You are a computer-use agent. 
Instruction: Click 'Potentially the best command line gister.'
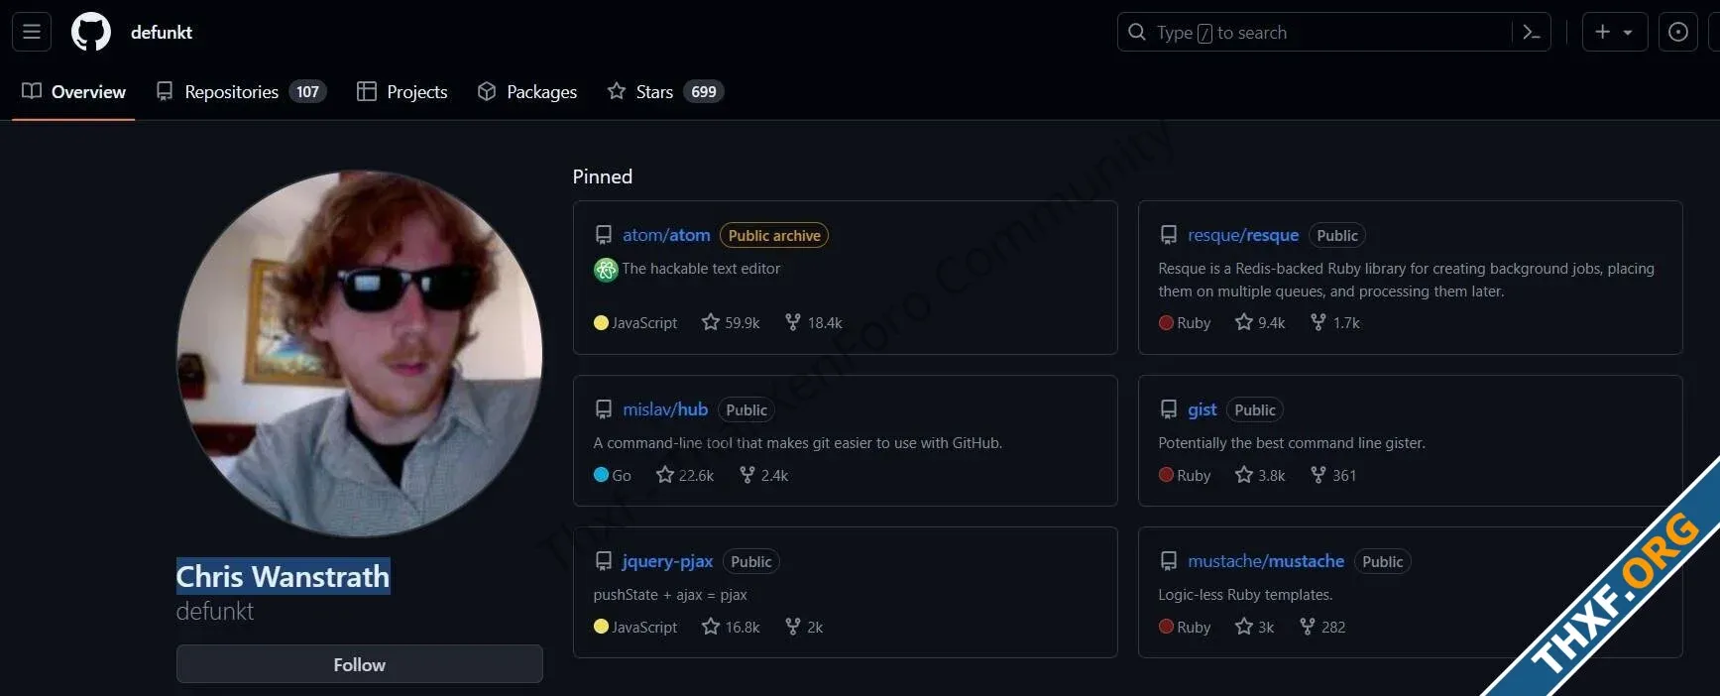pyautogui.click(x=1292, y=443)
